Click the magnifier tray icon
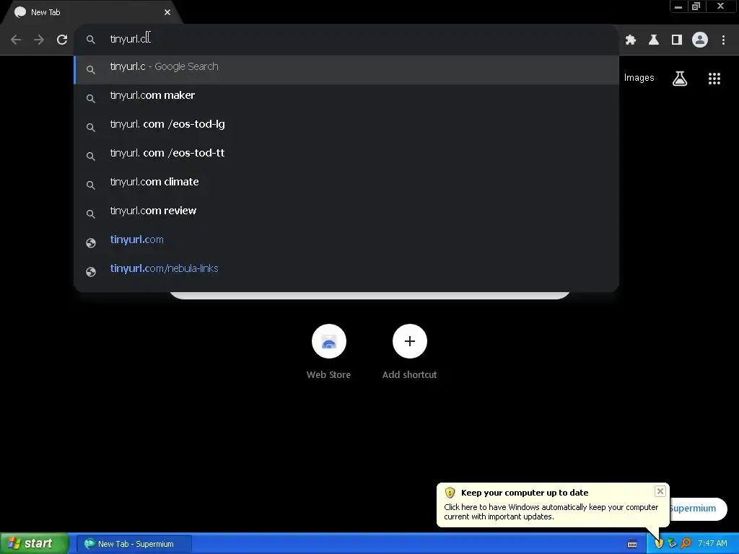Screen dimensions: 739x554 coord(686,544)
